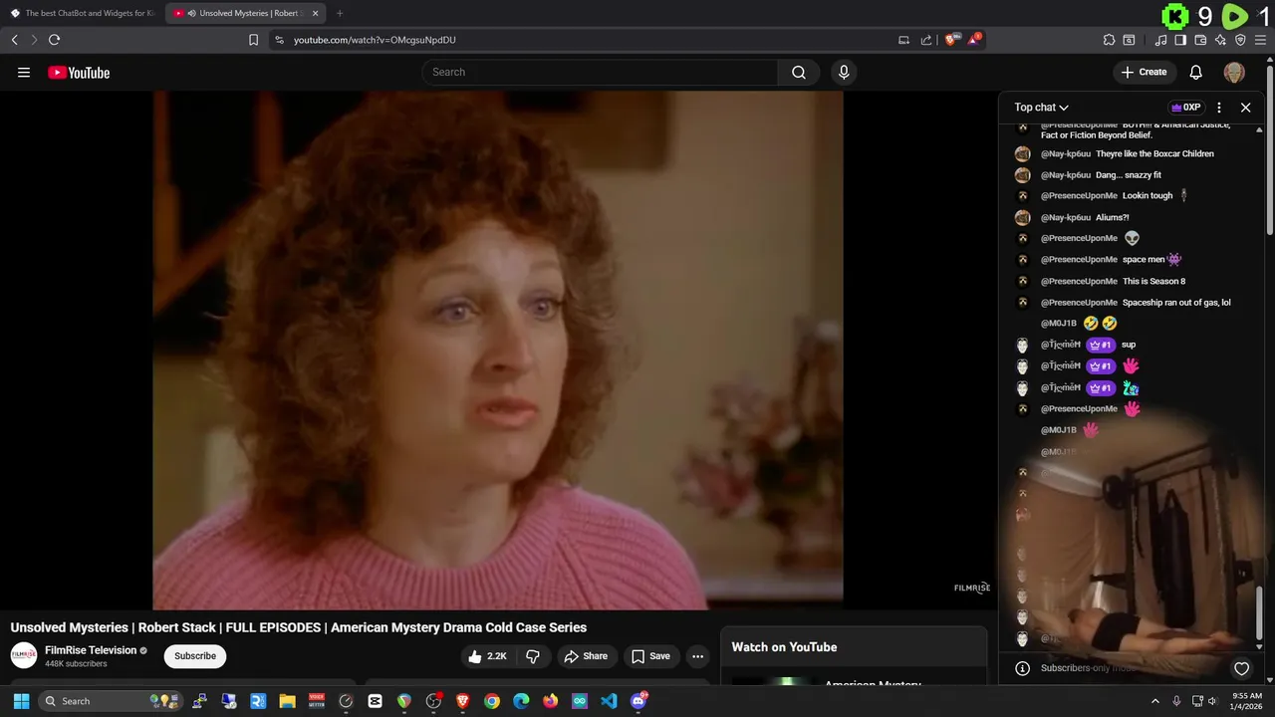Start voice search with the microphone
1275x717 pixels.
coord(844,72)
